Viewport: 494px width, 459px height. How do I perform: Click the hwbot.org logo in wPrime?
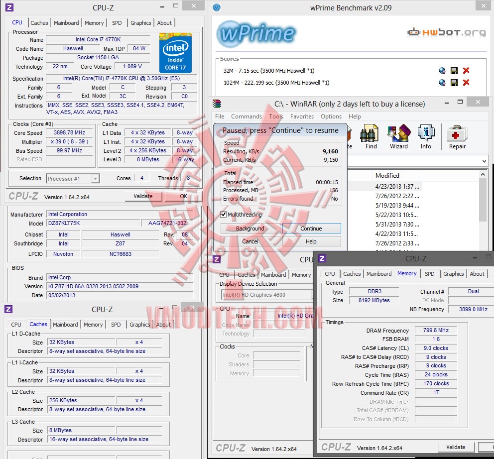(x=446, y=32)
